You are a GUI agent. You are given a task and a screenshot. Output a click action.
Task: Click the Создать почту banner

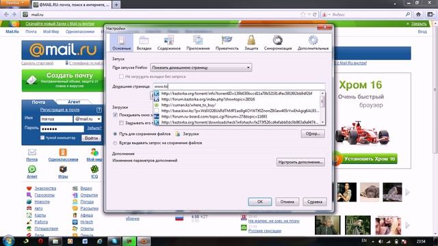coord(62,81)
